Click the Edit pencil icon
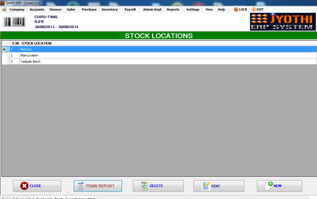 (x=206, y=186)
